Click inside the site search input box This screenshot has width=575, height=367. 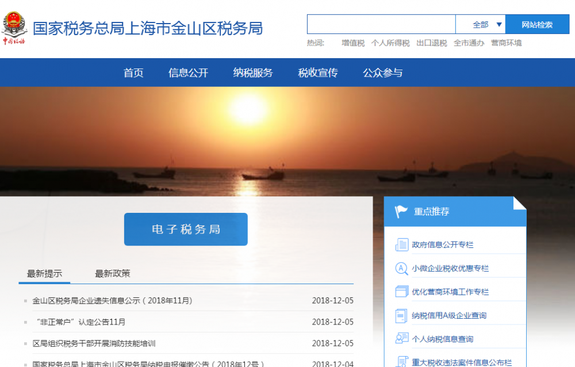[x=381, y=24]
